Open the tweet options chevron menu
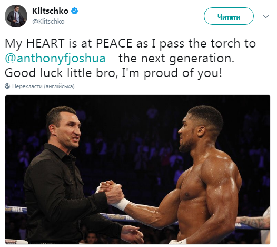Image resolution: width=277 pixels, height=247 pixels. 266,17
